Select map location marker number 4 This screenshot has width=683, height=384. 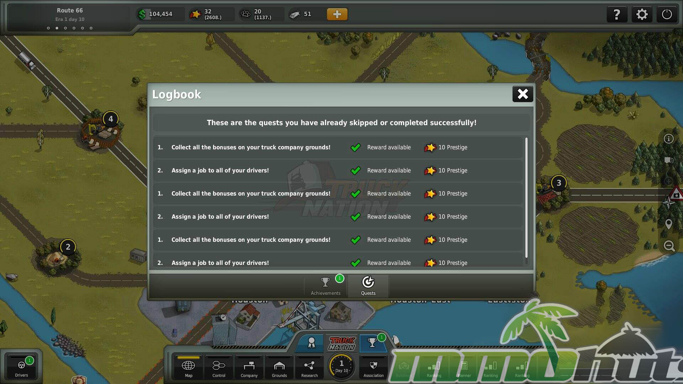(111, 119)
